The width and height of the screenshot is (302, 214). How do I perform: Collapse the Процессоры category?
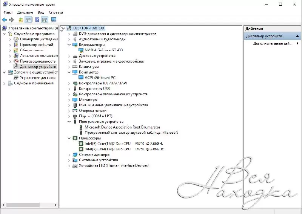69,138
